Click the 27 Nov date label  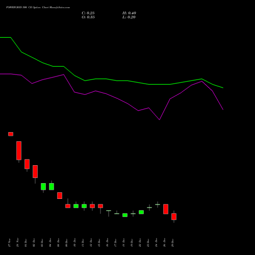coord(10,243)
